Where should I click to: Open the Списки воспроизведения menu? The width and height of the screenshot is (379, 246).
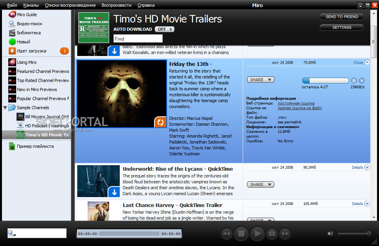(x=70, y=5)
